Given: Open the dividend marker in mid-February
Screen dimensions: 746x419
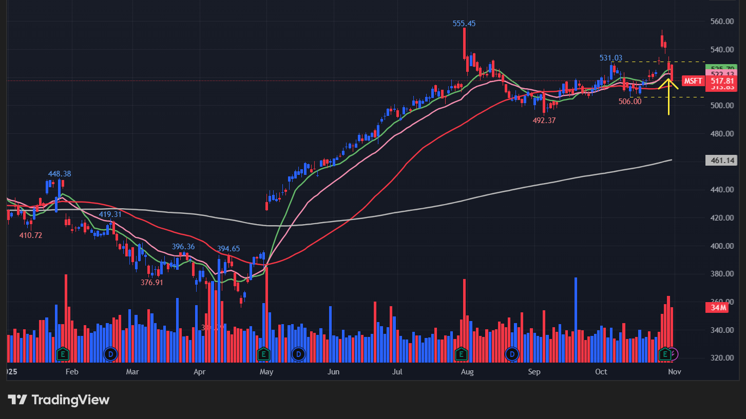Looking at the screenshot, I should 110,353.
